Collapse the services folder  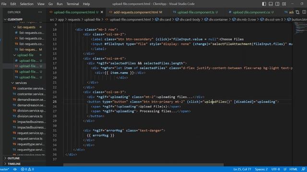(21, 83)
